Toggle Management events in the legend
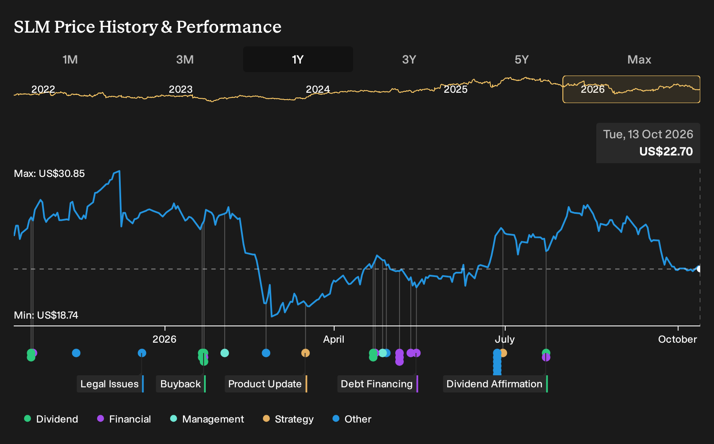The image size is (714, 444). [x=207, y=419]
